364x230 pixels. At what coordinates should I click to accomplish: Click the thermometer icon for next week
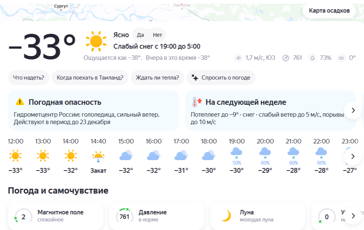coord(197,102)
